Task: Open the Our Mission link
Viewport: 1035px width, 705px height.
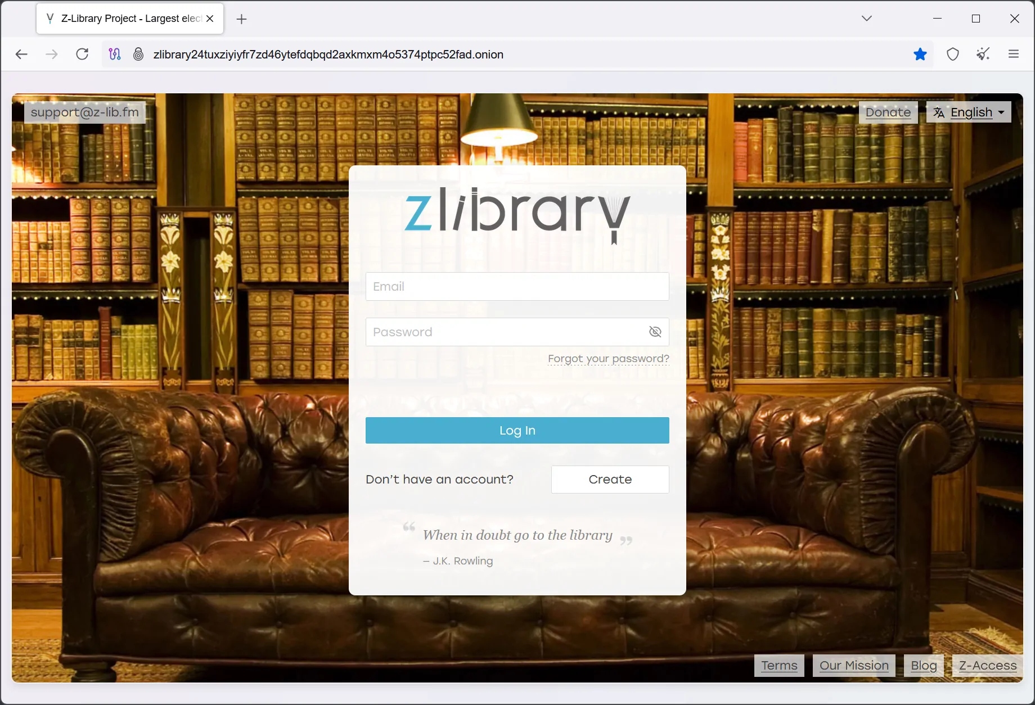Action: (854, 665)
